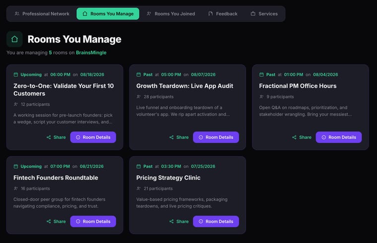Switch to Rooms You Joined tab
Screen dimensions: 377x243
pyautogui.click(x=171, y=14)
